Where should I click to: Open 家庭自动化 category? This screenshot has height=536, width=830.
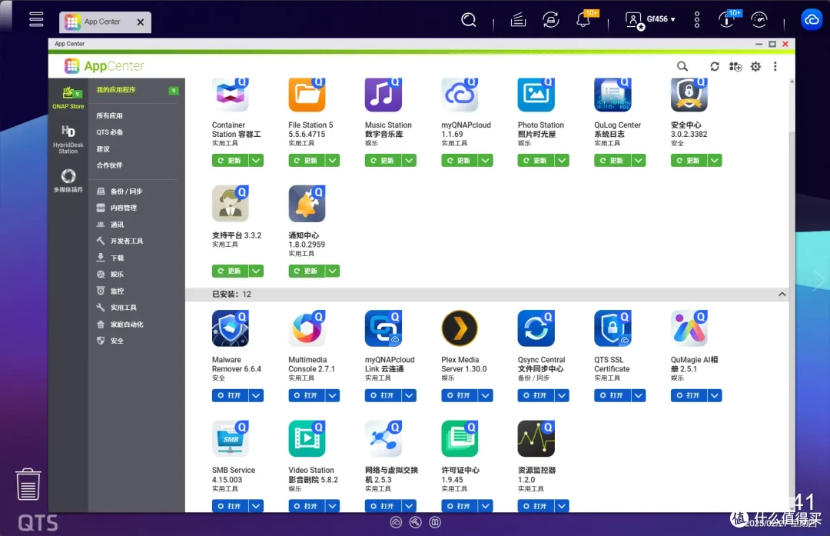(120, 325)
